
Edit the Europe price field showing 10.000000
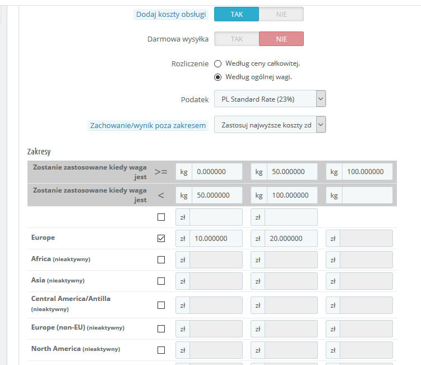click(216, 238)
